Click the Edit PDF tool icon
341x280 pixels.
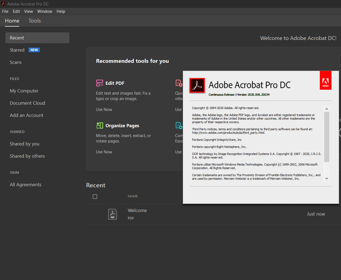100,83
